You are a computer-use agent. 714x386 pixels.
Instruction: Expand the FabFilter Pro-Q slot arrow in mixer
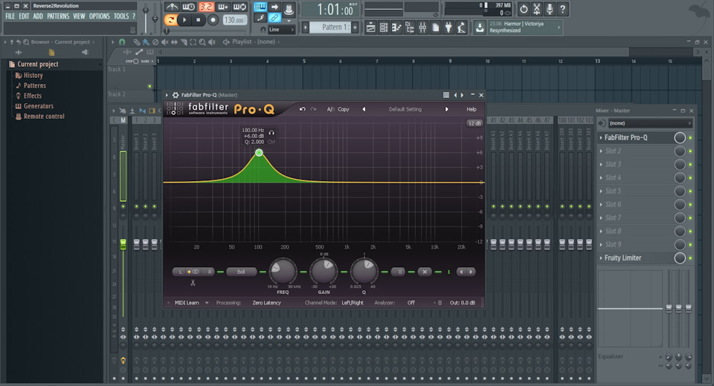pyautogui.click(x=601, y=137)
